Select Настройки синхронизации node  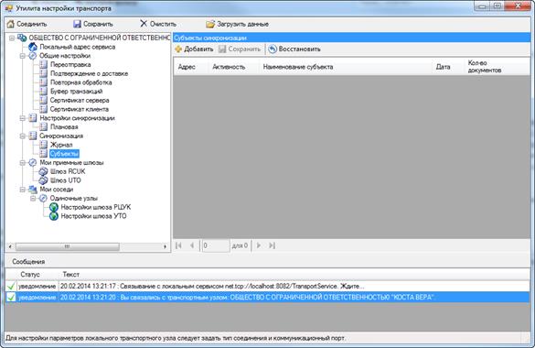(x=77, y=118)
